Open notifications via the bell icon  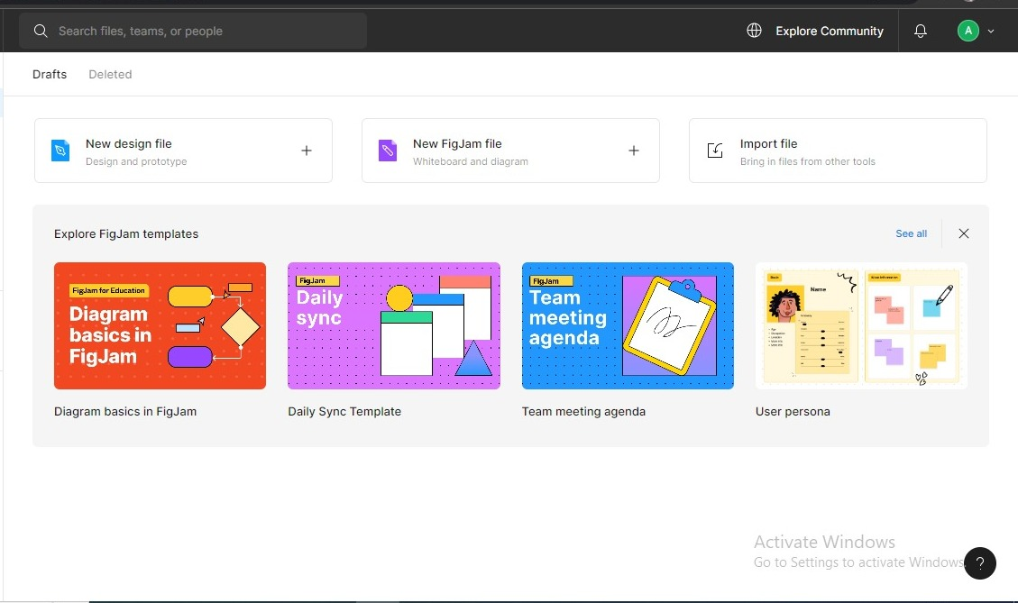pos(920,31)
